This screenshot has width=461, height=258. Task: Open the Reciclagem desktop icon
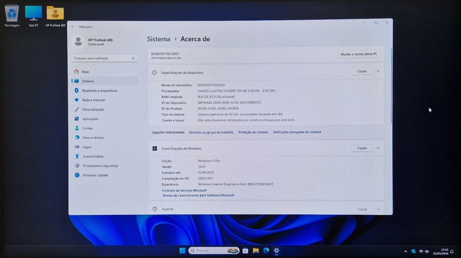[12, 16]
